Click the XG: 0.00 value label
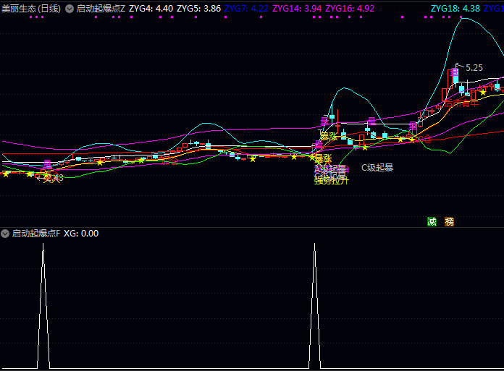Image resolution: width=504 pixels, height=371 pixels. coord(81,234)
